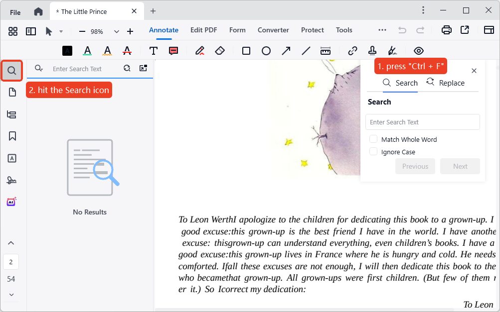Open the zoom level dropdown

116,30
